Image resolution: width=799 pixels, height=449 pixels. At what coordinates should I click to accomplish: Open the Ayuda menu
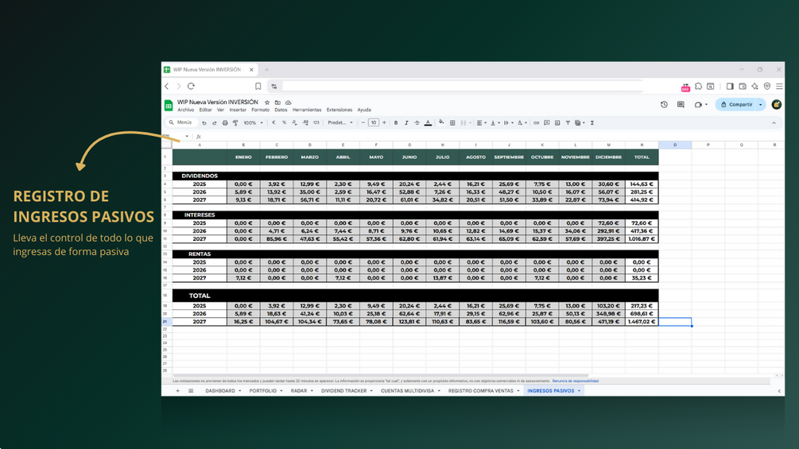pyautogui.click(x=364, y=110)
